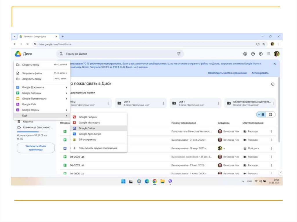The height and width of the screenshot is (222, 297).
Task: Click the Chrome profile avatar in toolbar
Action: point(272,44)
